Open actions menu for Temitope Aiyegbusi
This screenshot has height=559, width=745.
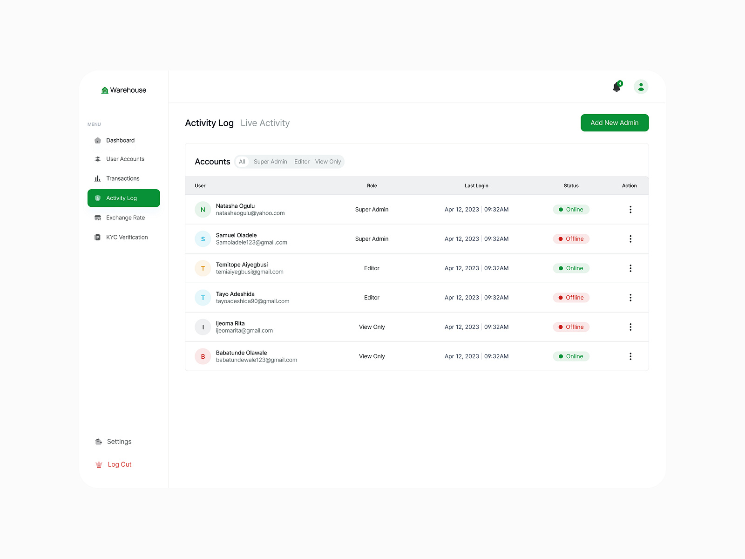click(630, 268)
